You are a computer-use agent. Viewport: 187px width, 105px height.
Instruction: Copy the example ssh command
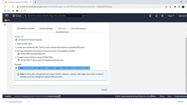click(16, 68)
